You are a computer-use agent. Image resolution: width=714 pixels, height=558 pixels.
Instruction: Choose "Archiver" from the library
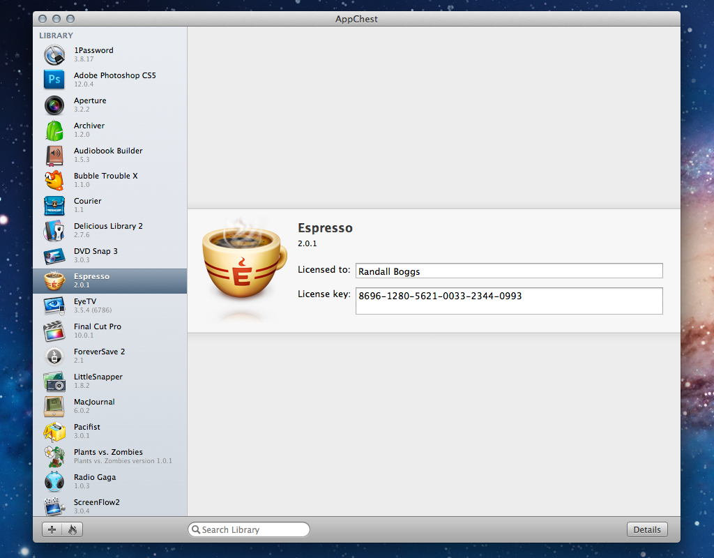point(89,126)
